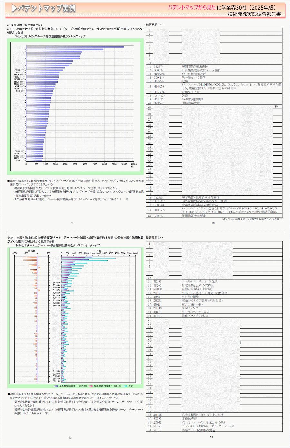Click code H05B33/ in the upper table

pos(159,92)
